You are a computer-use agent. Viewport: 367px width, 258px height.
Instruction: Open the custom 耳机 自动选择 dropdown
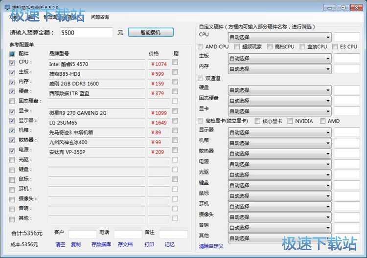[x=280, y=207]
